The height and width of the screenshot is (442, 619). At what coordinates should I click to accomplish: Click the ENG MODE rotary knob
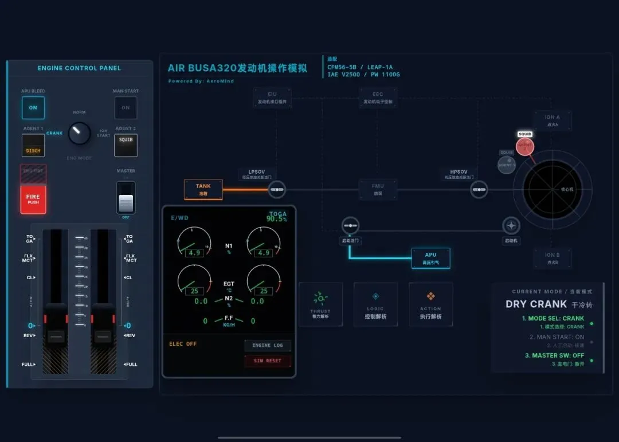point(79,133)
